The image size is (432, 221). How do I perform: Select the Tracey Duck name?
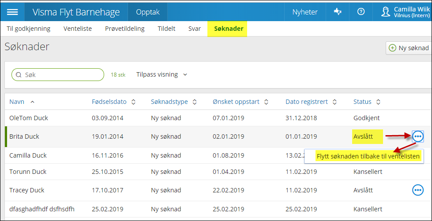pyautogui.click(x=27, y=190)
